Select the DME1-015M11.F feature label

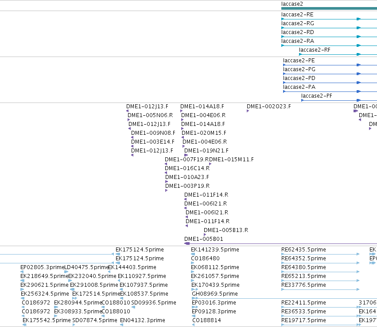pyautogui.click(x=231, y=160)
